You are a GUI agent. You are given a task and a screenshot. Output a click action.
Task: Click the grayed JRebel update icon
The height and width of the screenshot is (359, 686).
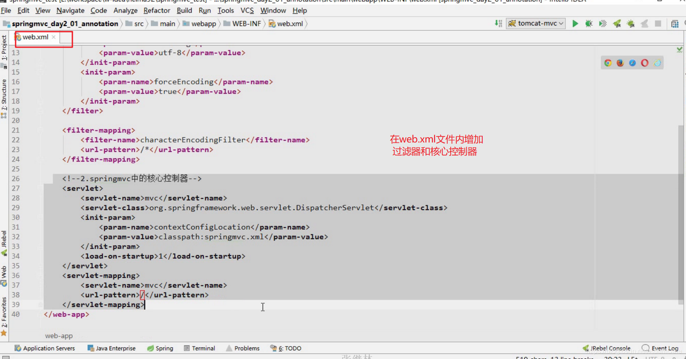point(644,24)
